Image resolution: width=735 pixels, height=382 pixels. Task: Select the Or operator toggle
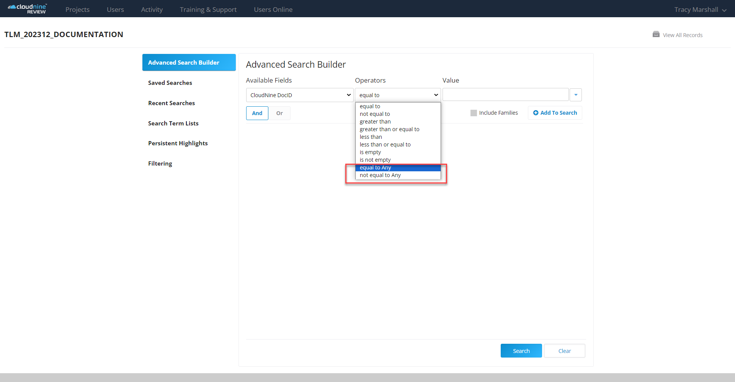point(279,113)
